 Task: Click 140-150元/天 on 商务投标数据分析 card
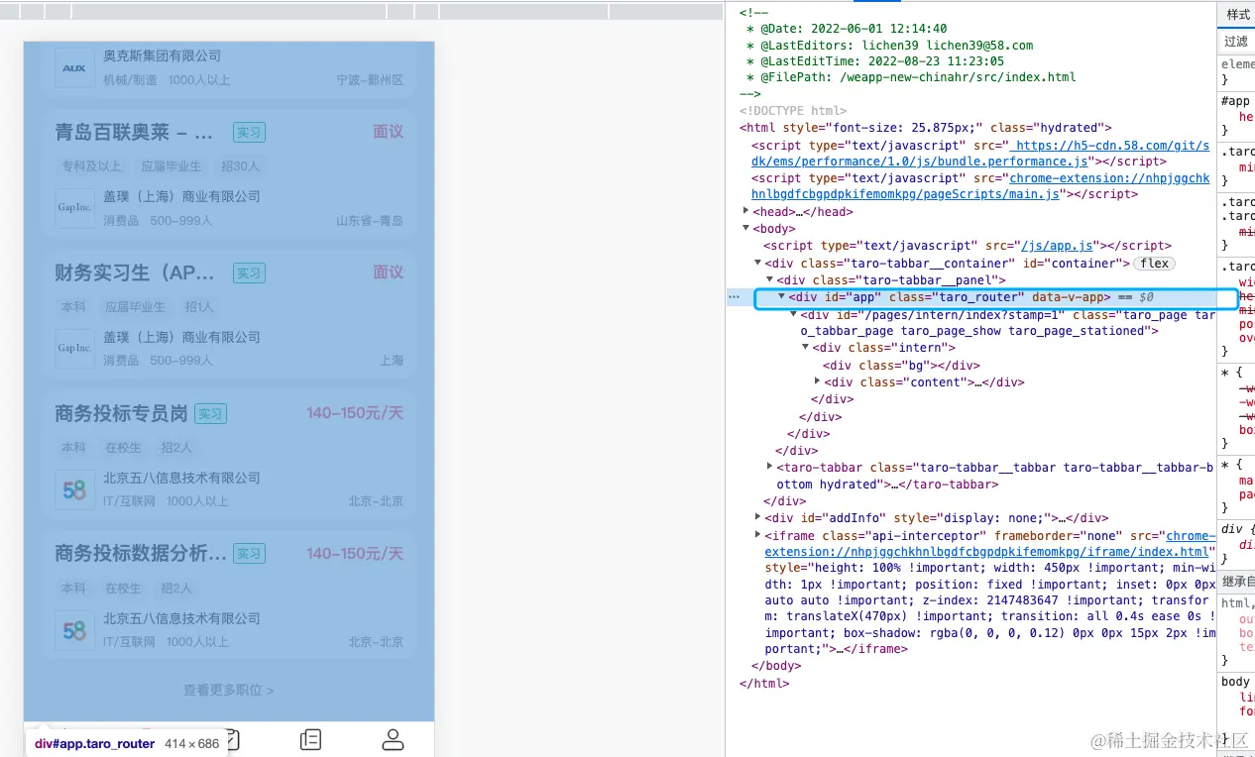tap(355, 554)
